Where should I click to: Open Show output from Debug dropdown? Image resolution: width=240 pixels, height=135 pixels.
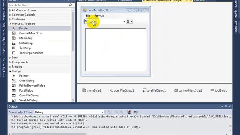pos(102,112)
